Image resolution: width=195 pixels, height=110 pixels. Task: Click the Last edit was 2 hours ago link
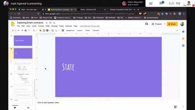tap(90, 26)
